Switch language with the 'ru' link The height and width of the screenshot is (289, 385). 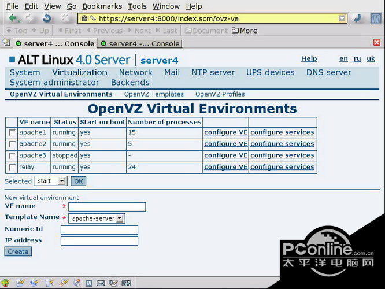[357, 59]
